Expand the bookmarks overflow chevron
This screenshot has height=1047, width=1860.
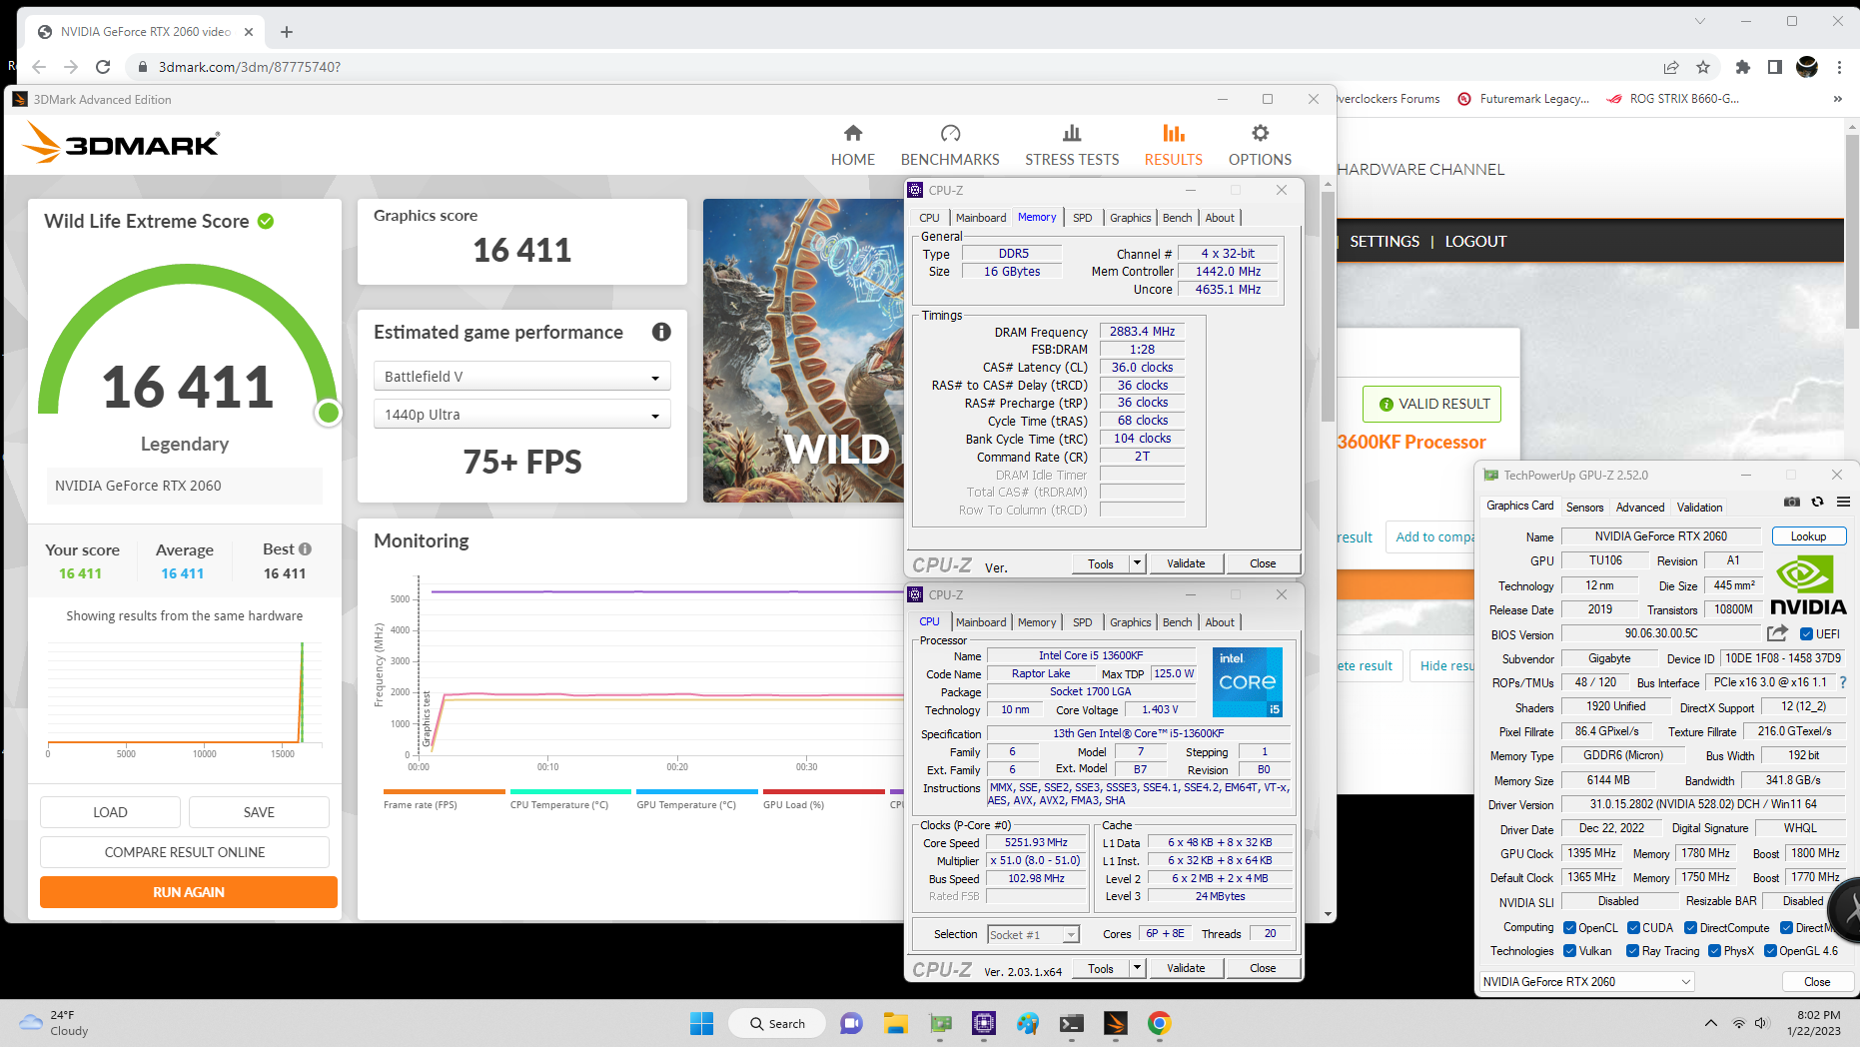[x=1837, y=99]
